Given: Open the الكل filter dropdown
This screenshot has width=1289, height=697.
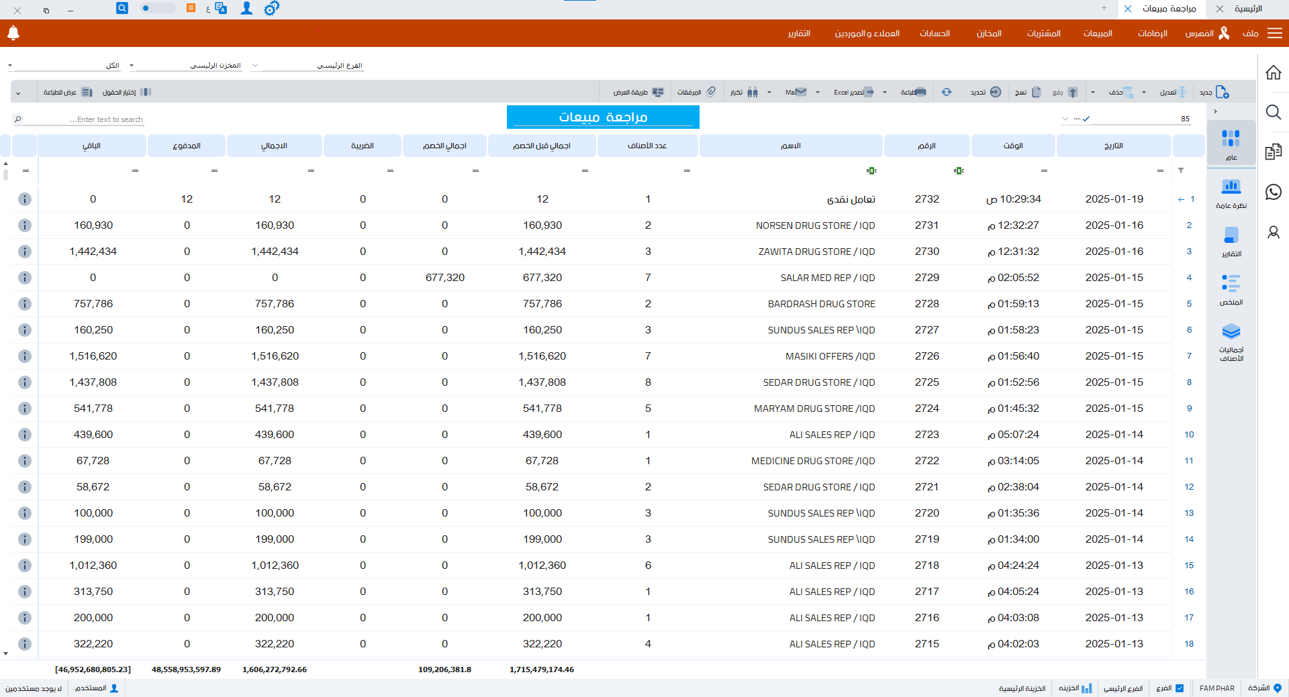Looking at the screenshot, I should pyautogui.click(x=10, y=66).
